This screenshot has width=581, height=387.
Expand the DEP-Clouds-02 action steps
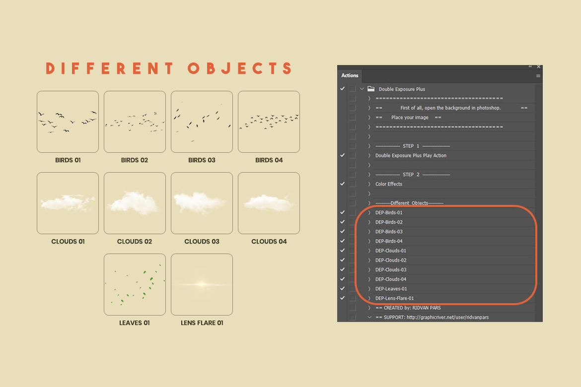coord(369,260)
